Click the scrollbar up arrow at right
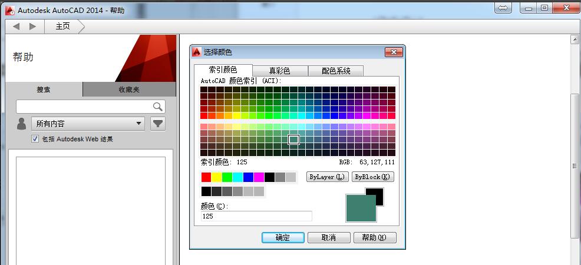Screen dimensions: 581x265 pyautogui.click(x=575, y=39)
